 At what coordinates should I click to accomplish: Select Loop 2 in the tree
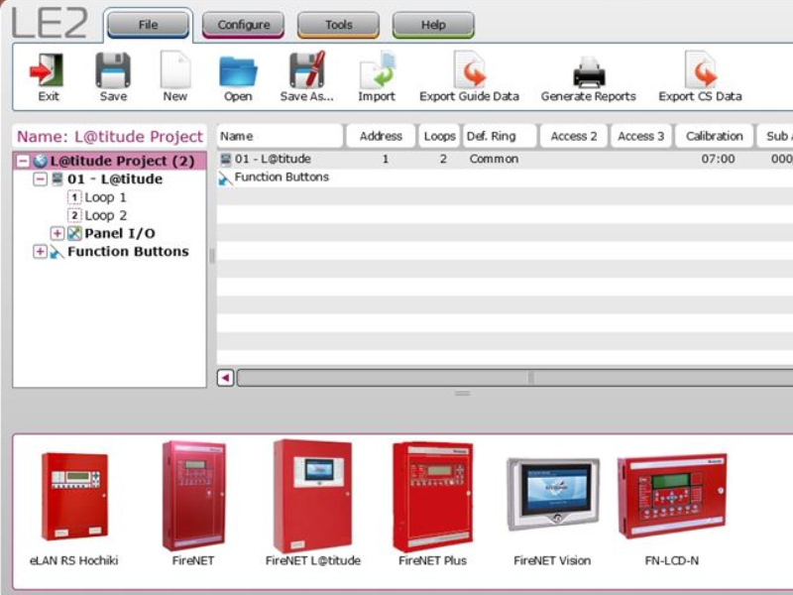tap(105, 215)
